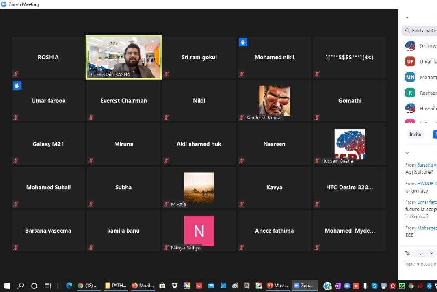
Task: Click the UF avatar in the participants list
Action: click(410, 62)
